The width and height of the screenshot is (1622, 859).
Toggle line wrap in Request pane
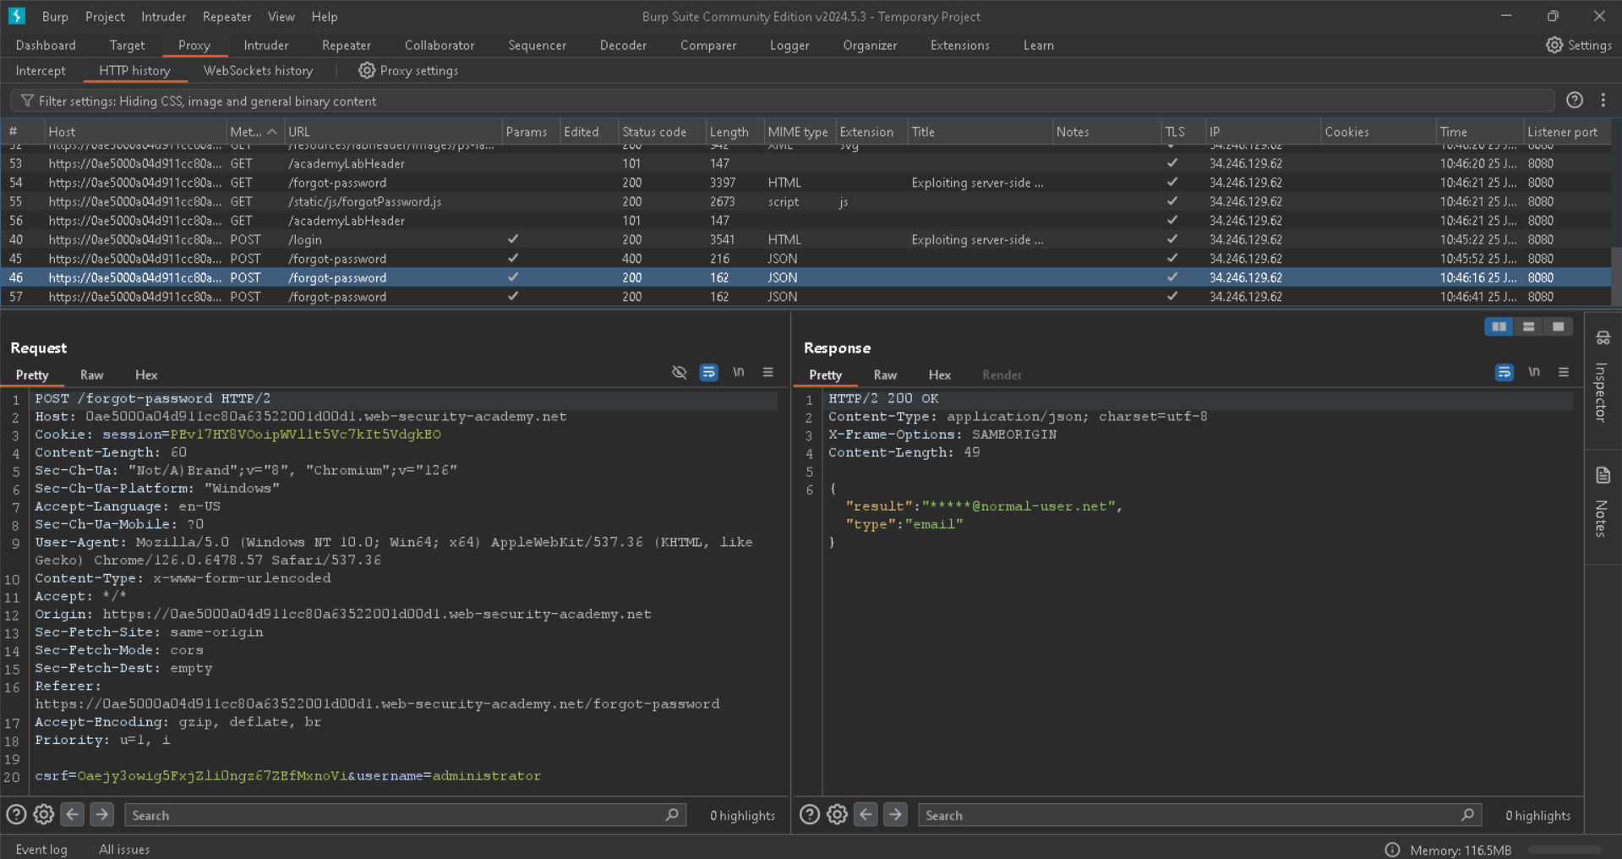[708, 373]
